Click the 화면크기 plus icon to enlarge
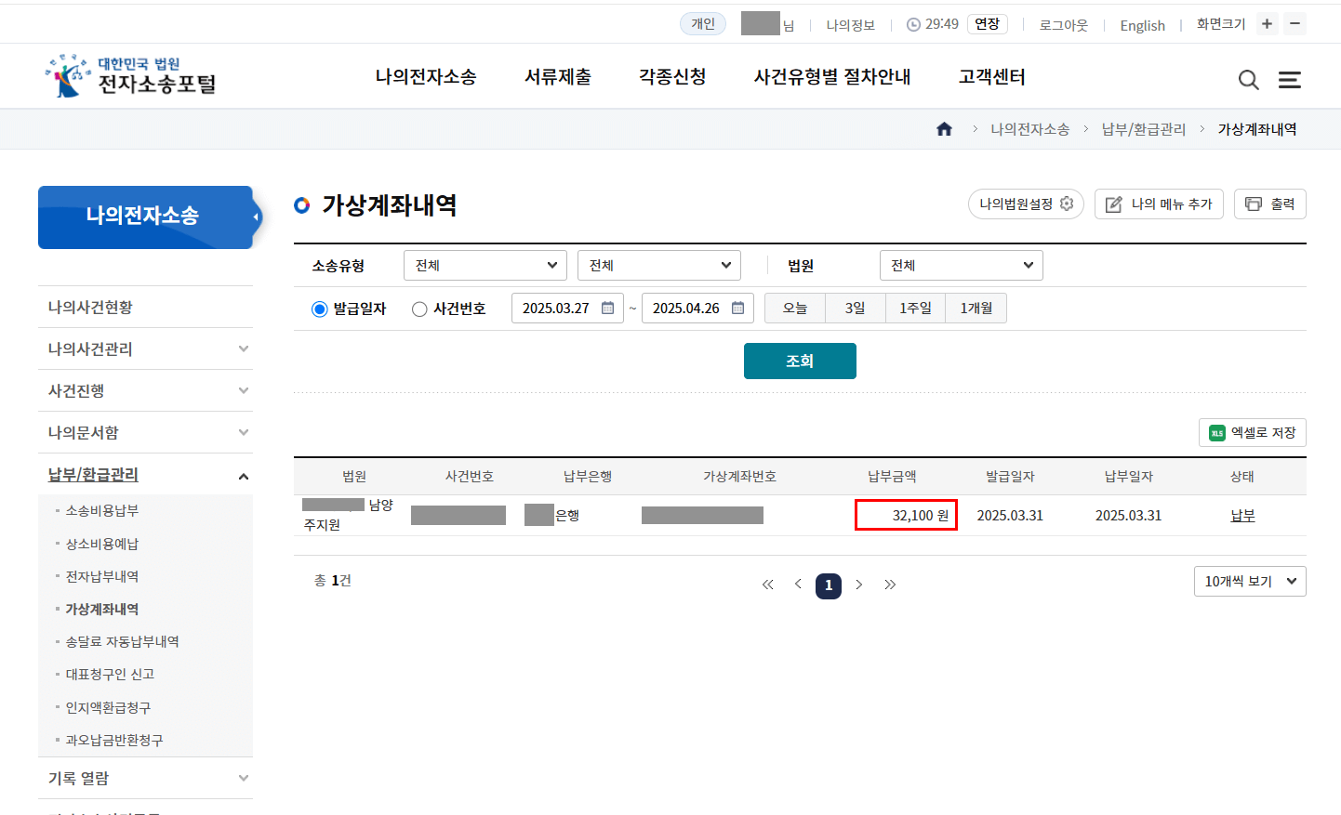Viewport: 1341px width, 815px height. click(x=1267, y=23)
